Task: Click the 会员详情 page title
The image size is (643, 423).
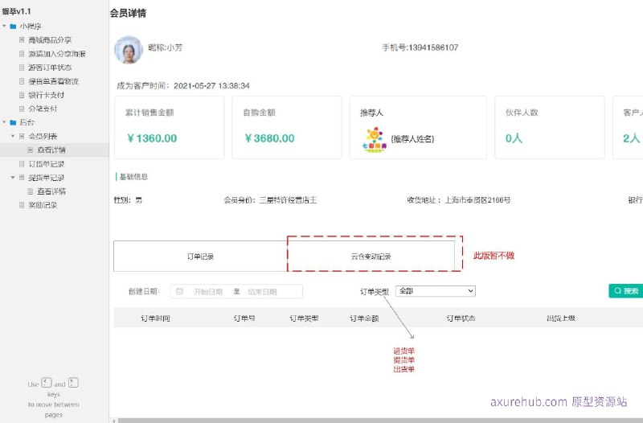Action: click(128, 13)
